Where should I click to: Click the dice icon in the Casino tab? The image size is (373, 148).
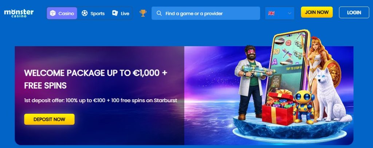(52, 13)
